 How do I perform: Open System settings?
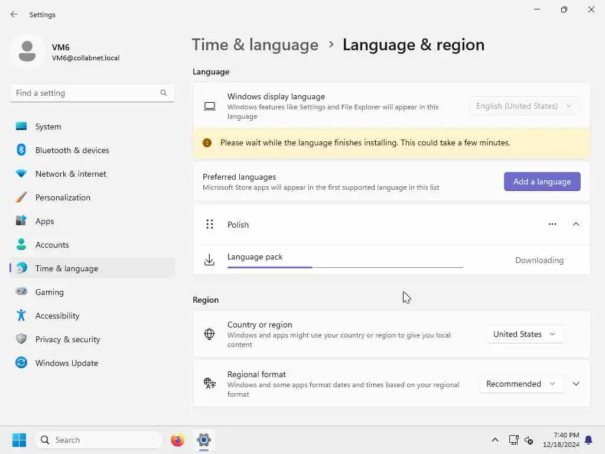coord(92,127)
